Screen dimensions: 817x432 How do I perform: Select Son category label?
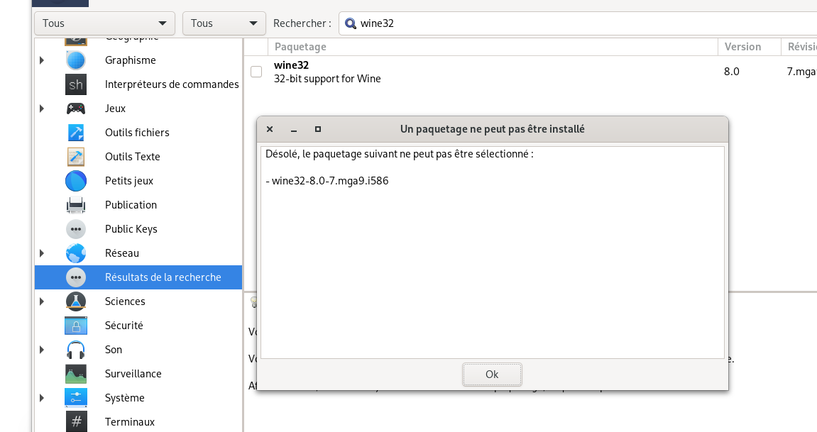coord(114,350)
